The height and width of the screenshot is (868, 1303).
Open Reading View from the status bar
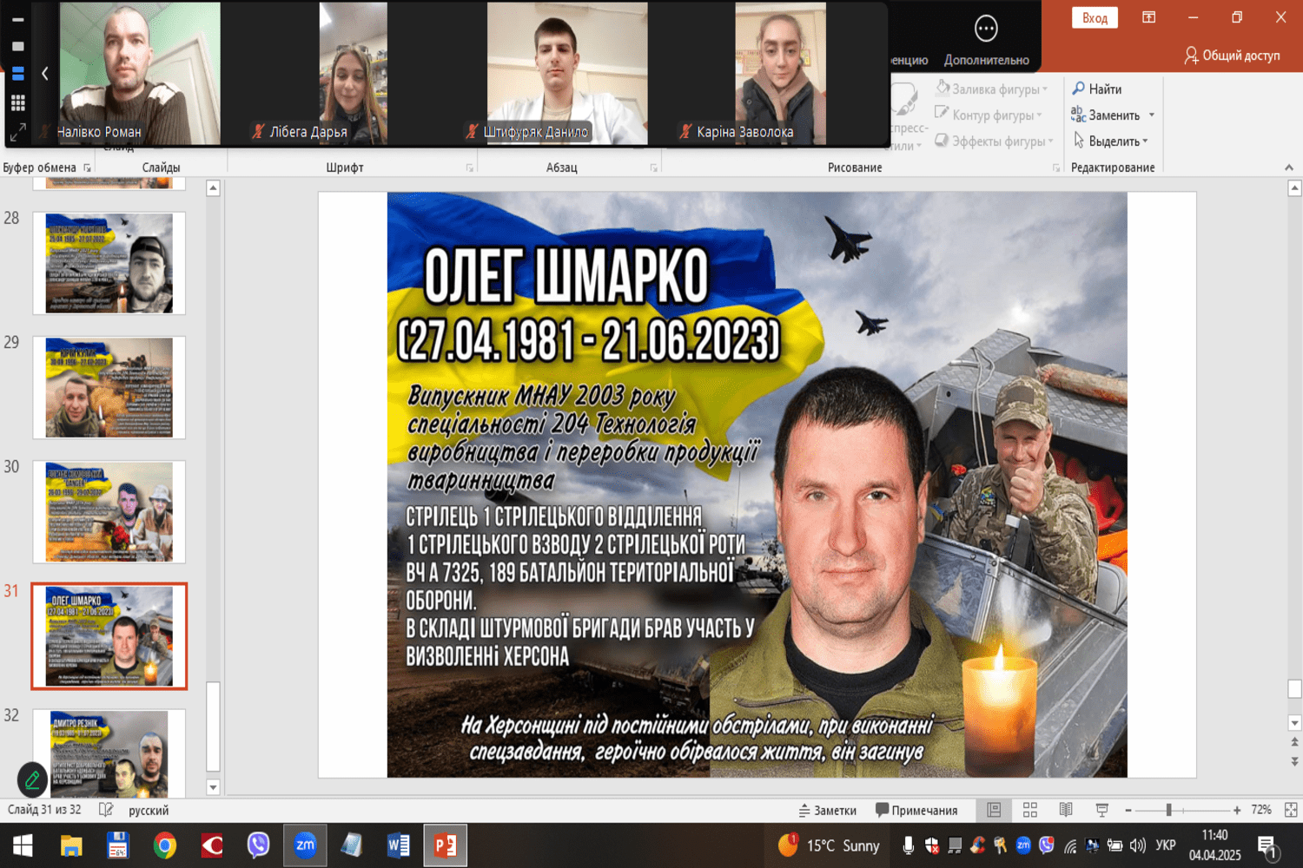1064,809
